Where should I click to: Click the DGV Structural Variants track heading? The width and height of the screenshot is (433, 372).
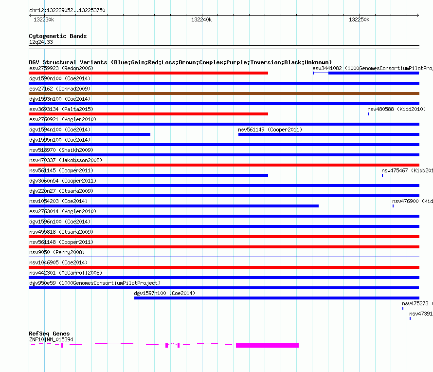pyautogui.click(x=180, y=62)
